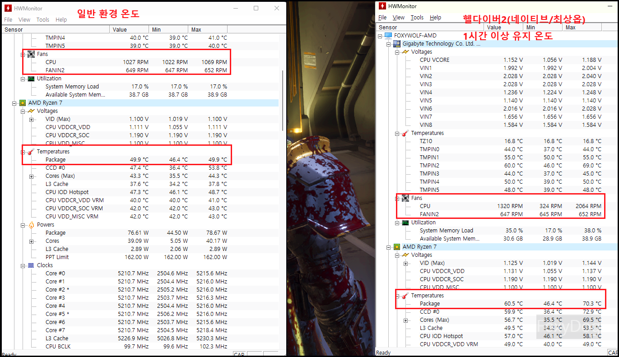
Task: Collapse Utilization node in right window
Action: coord(397,223)
